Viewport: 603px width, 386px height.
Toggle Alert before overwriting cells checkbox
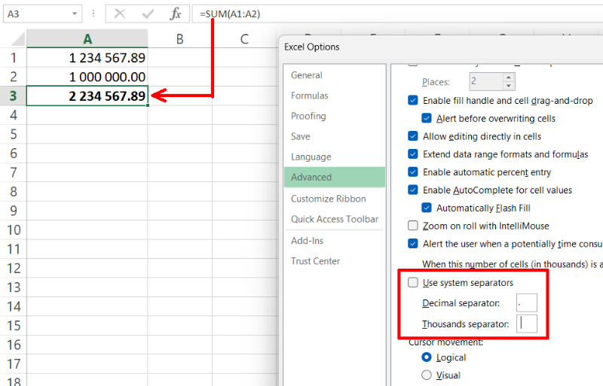(427, 118)
